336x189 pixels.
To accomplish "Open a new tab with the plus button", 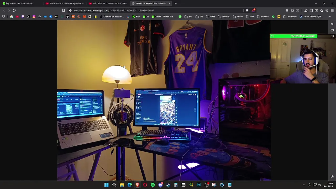I will tap(176, 3).
